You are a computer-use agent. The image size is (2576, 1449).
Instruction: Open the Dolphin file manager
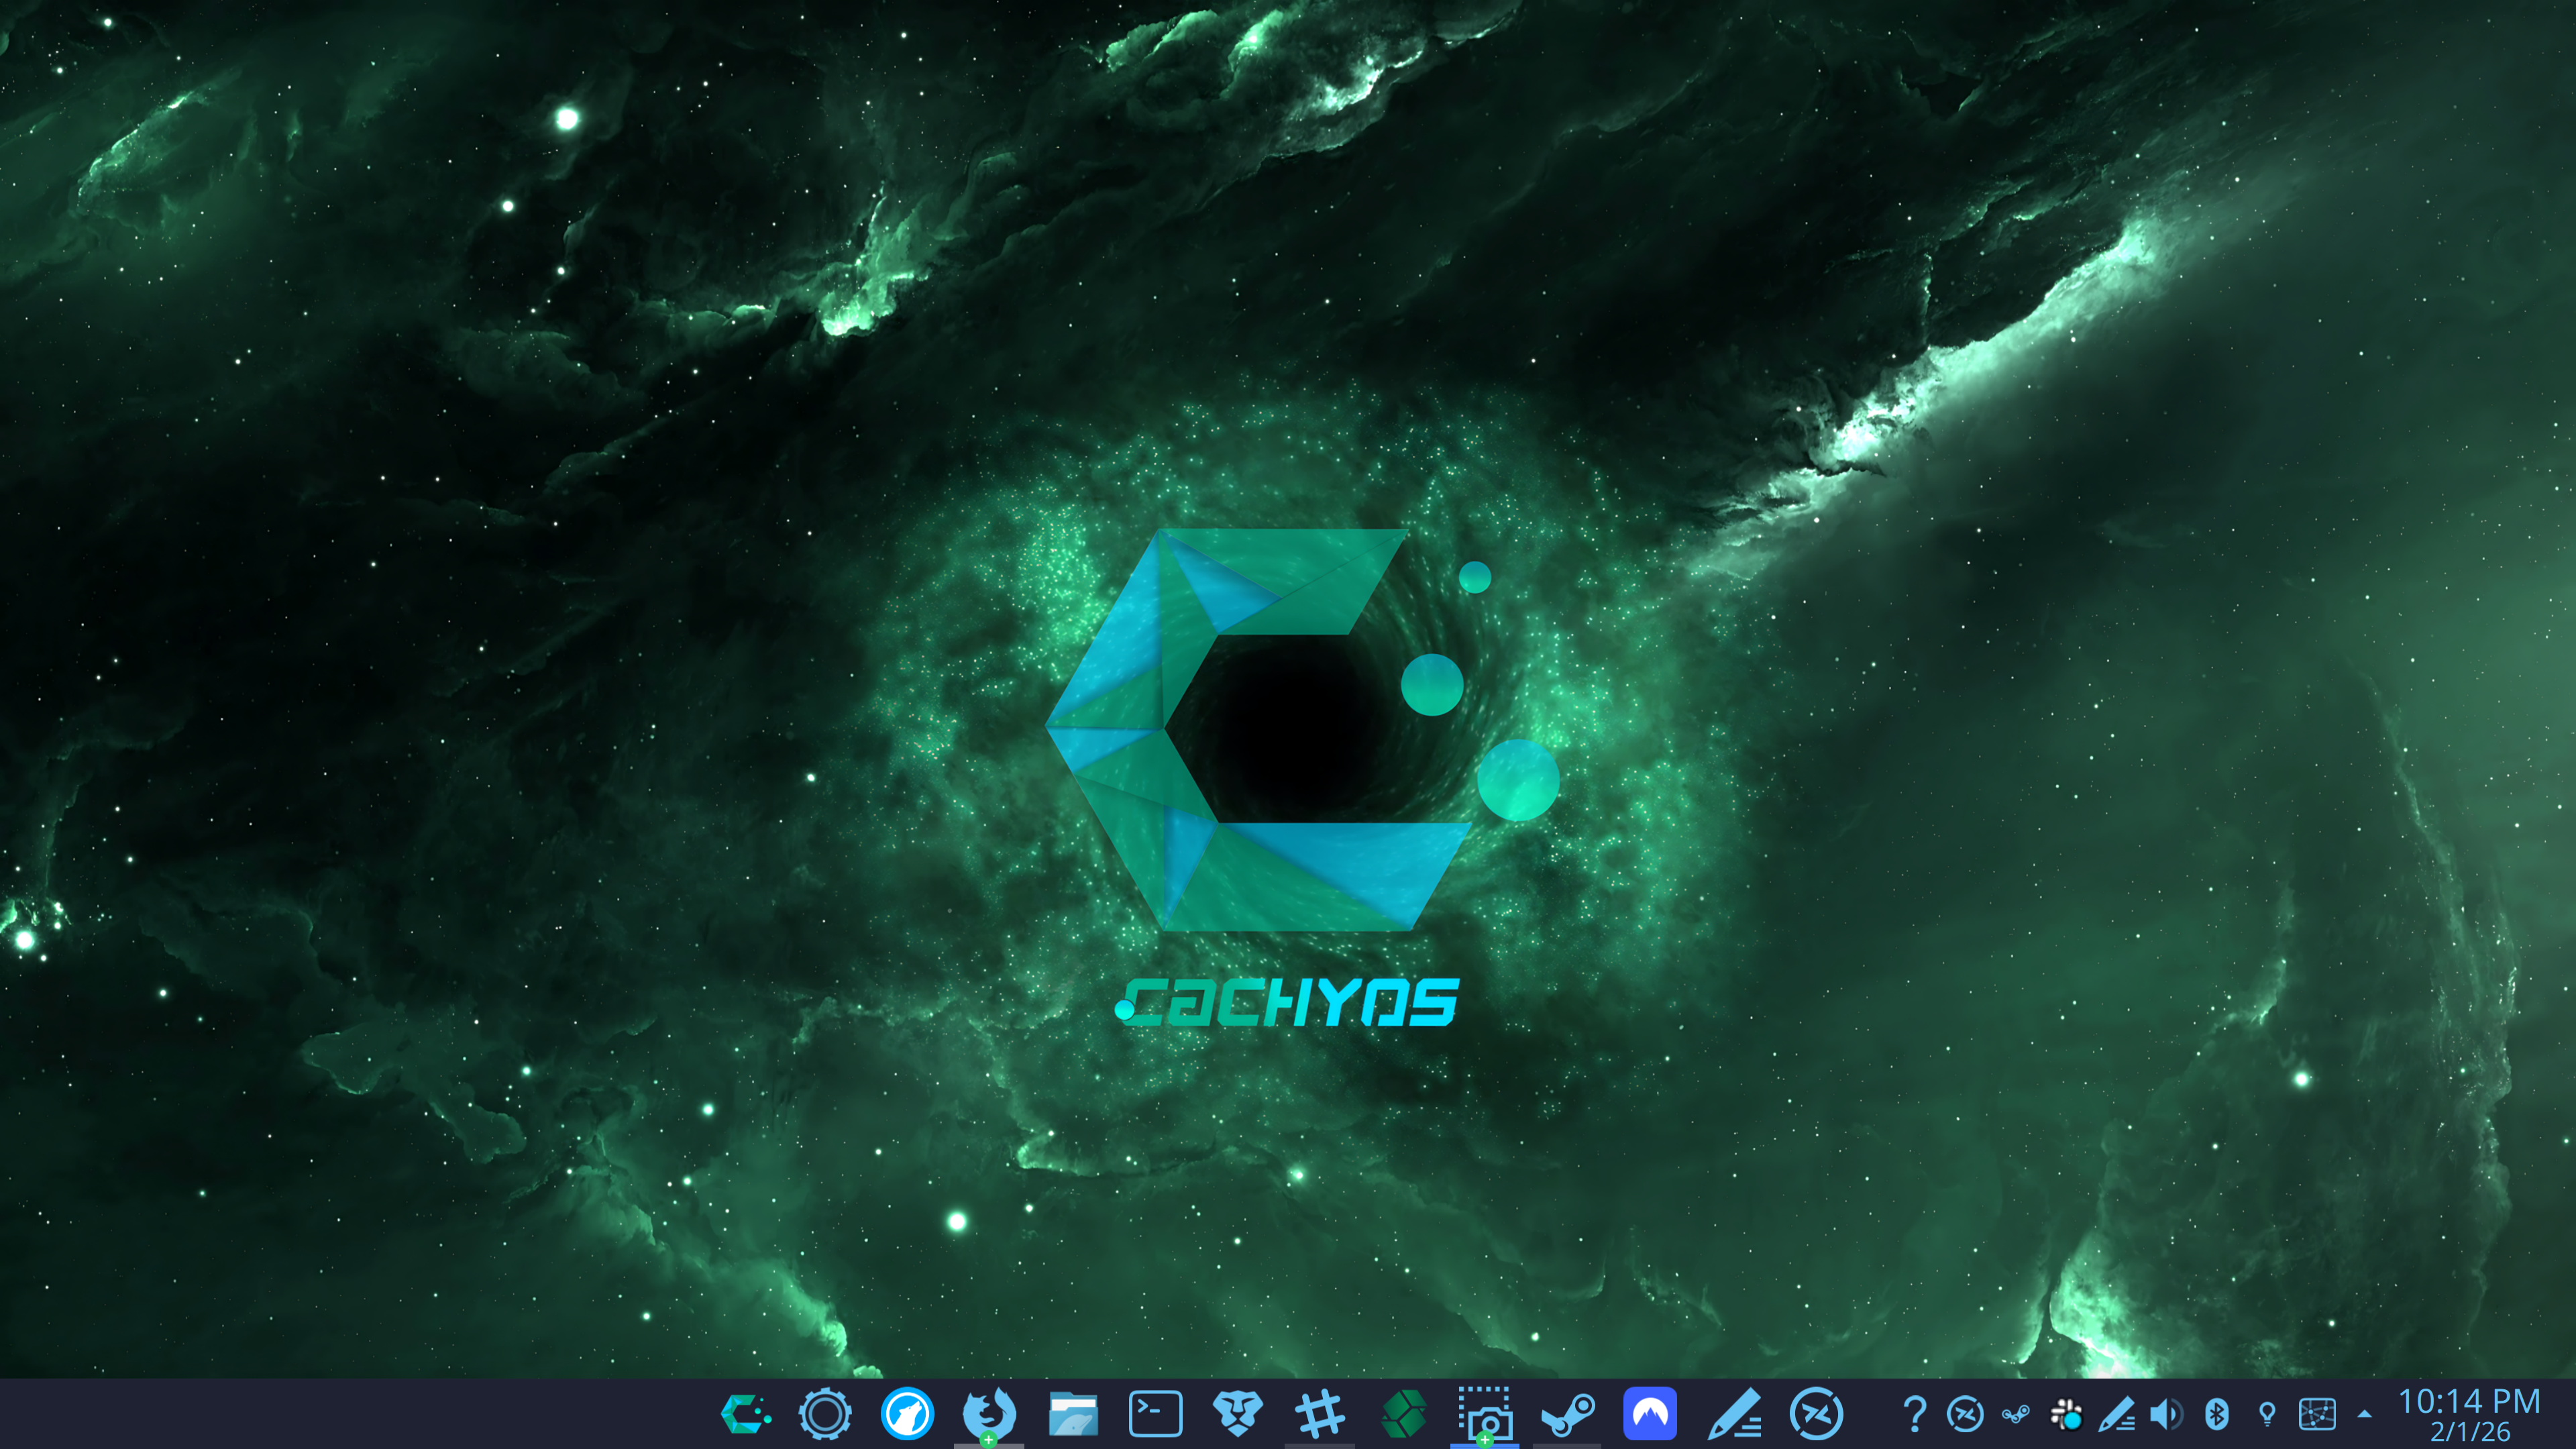(1073, 1415)
